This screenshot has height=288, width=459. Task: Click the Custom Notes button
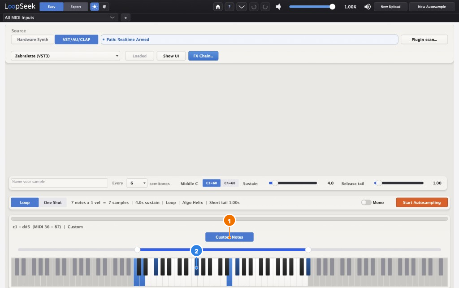(229, 237)
